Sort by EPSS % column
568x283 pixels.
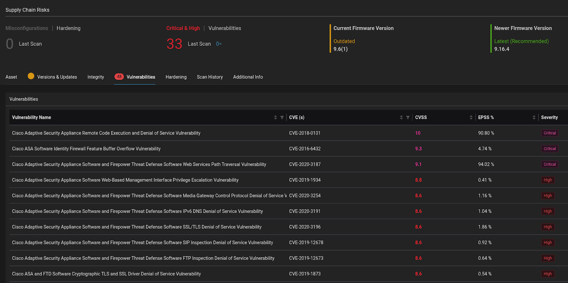point(534,118)
